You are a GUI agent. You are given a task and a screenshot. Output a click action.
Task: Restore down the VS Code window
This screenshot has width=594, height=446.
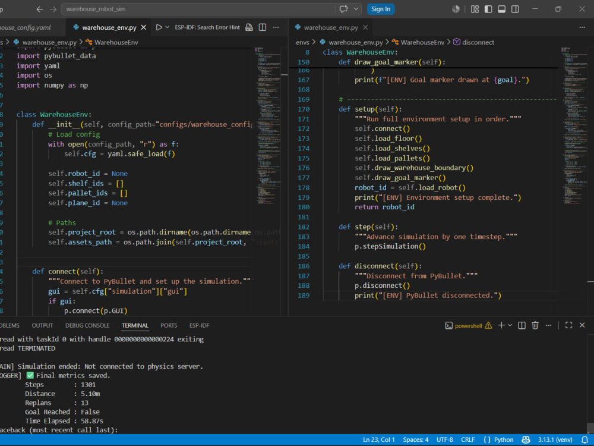[558, 9]
